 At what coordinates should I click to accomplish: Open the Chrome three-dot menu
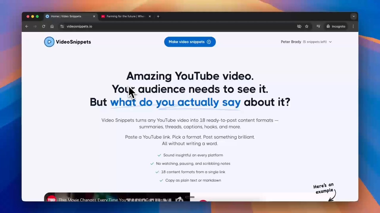(353, 26)
